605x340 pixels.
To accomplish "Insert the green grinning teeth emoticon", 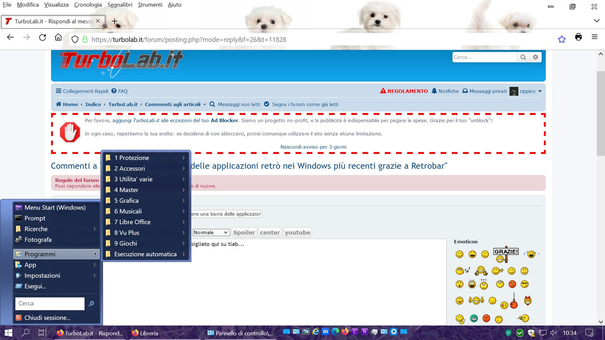I will click(474, 319).
